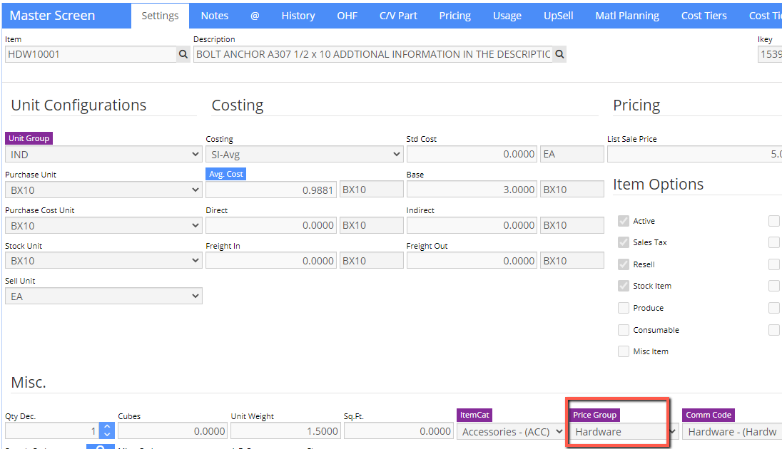Open the Usage tab
Screen dimensions: 782x449
[507, 16]
